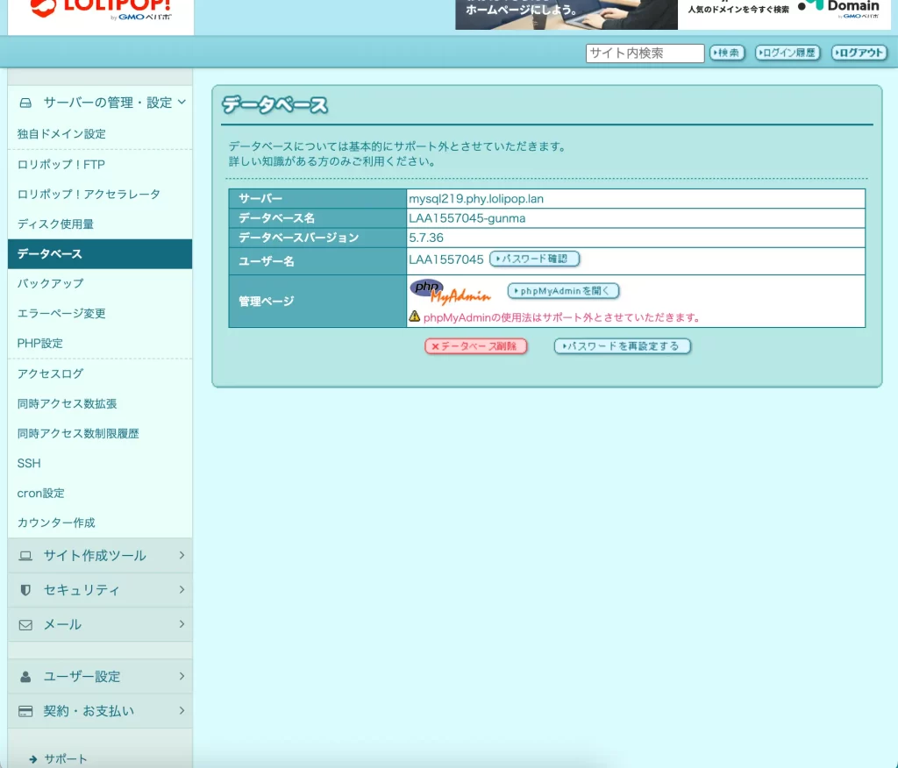Click the shield icon beside セキュリティ
Screen dimensions: 898x768
tap(25, 590)
